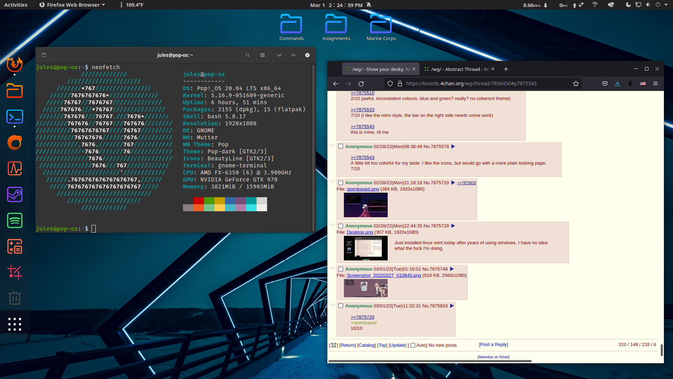Open Firefox hamburger application menu
The height and width of the screenshot is (379, 673).
click(x=655, y=84)
